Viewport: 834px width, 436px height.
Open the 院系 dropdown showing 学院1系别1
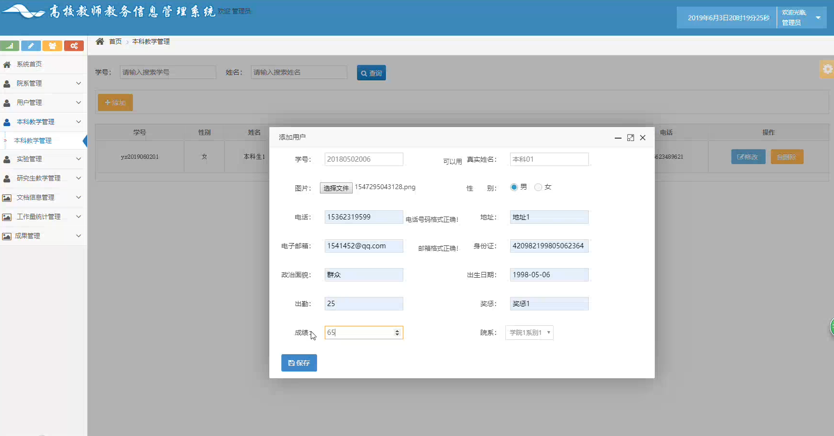pos(529,333)
